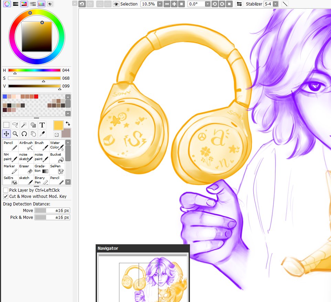Toggle the color wheel panel icon
Image resolution: width=331 pixels, height=302 pixels.
7,4
